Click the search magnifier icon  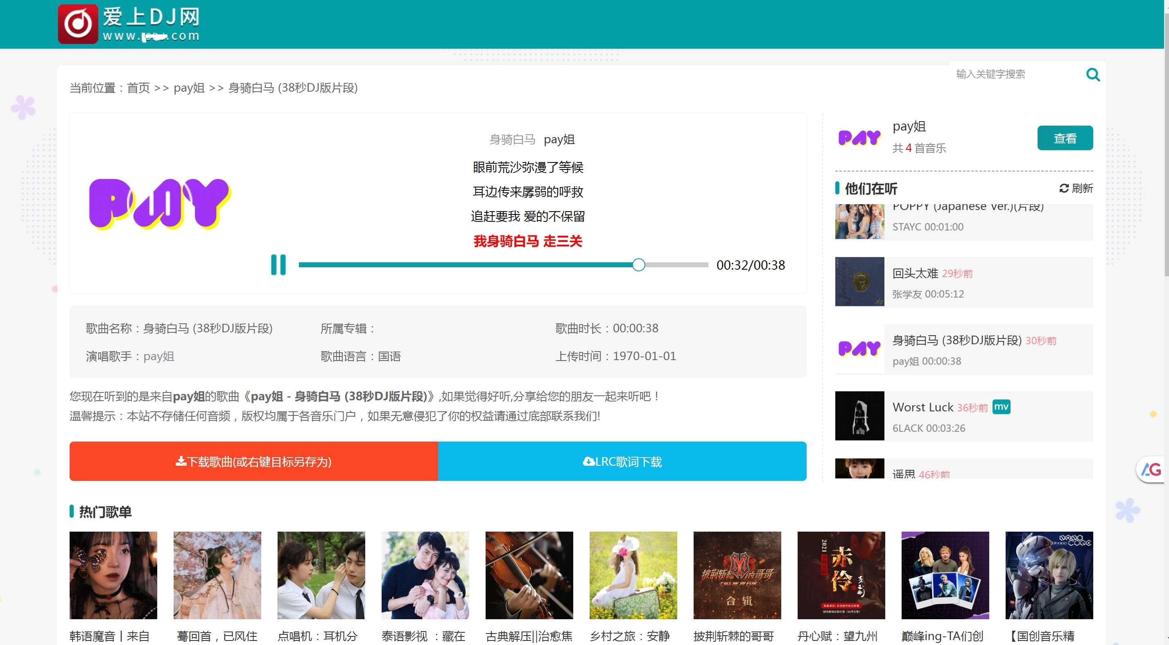click(x=1093, y=74)
